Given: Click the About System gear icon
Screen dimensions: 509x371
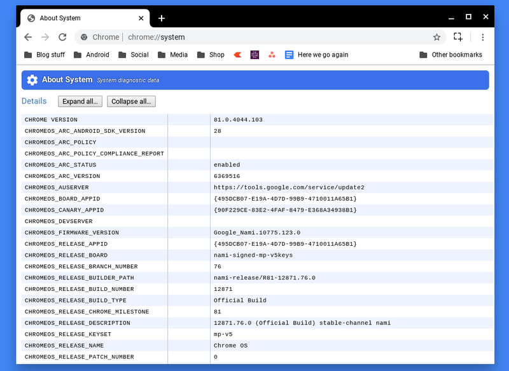Looking at the screenshot, I should click(x=32, y=80).
